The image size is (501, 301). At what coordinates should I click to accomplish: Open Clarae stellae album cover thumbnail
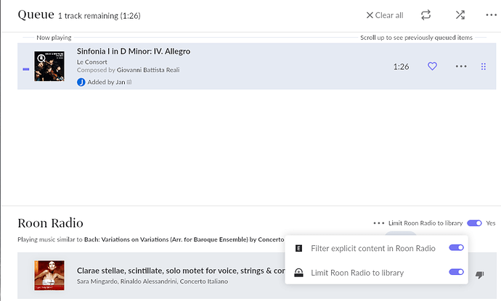[49, 275]
